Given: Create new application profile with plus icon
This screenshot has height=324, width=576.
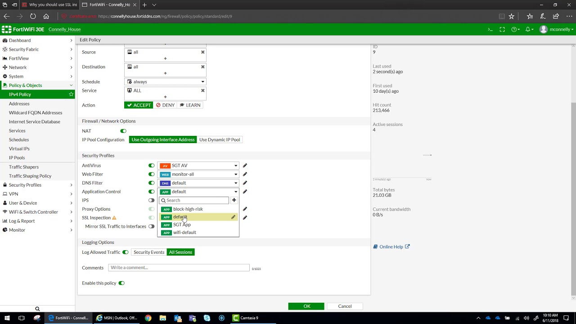Looking at the screenshot, I should 234,200.
